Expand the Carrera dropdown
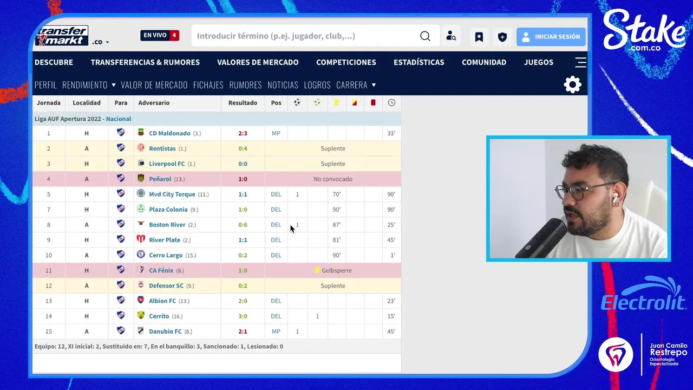Viewport: 693px width, 390px height. (356, 85)
